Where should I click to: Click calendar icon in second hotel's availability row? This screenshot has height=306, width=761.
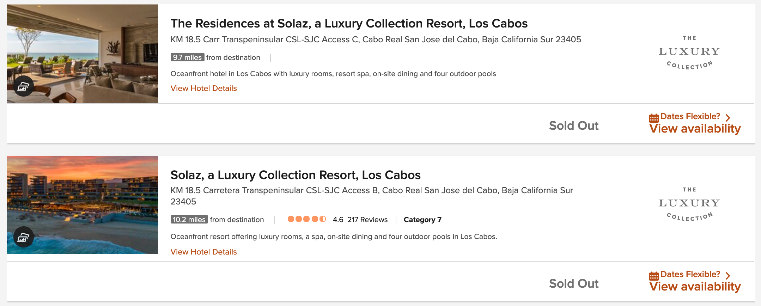[x=654, y=276]
